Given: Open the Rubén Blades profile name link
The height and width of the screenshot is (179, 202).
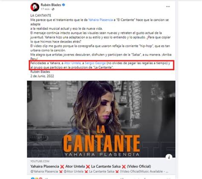Looking at the screenshot, I should click(x=51, y=5).
